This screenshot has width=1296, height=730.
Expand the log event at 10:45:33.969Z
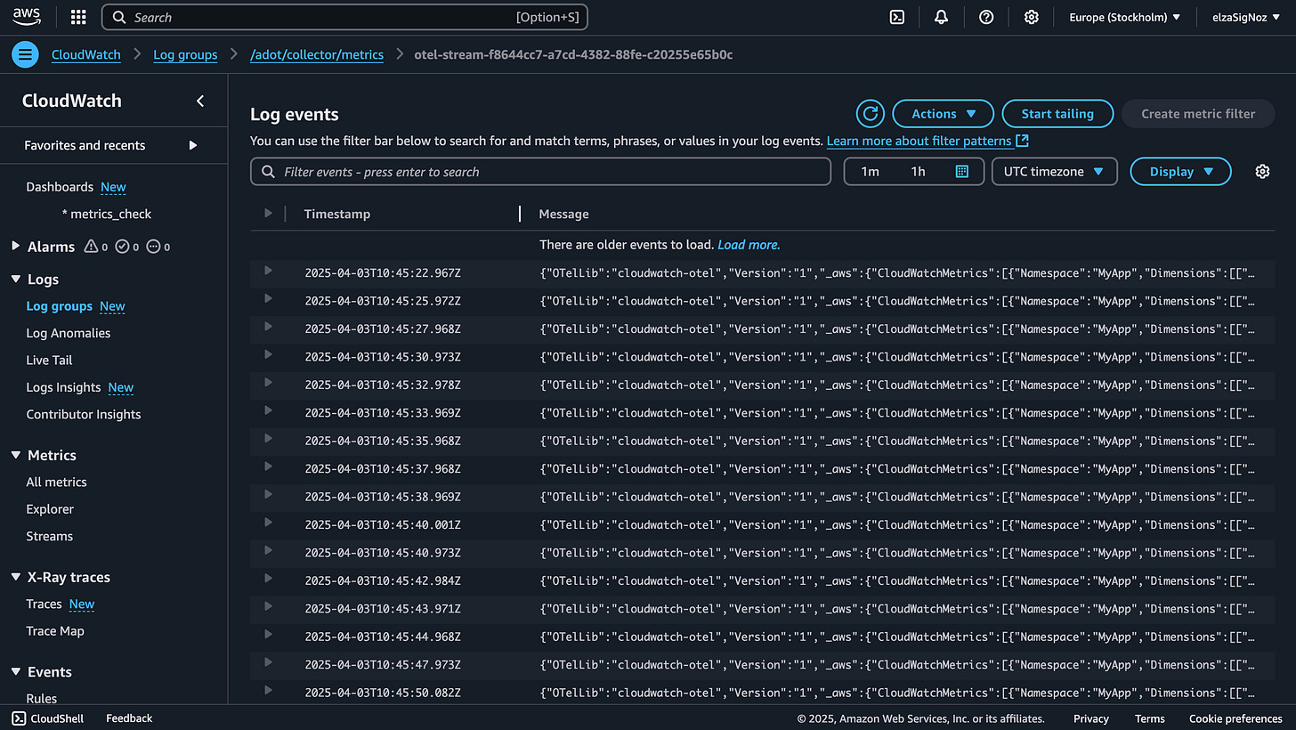pyautogui.click(x=268, y=410)
